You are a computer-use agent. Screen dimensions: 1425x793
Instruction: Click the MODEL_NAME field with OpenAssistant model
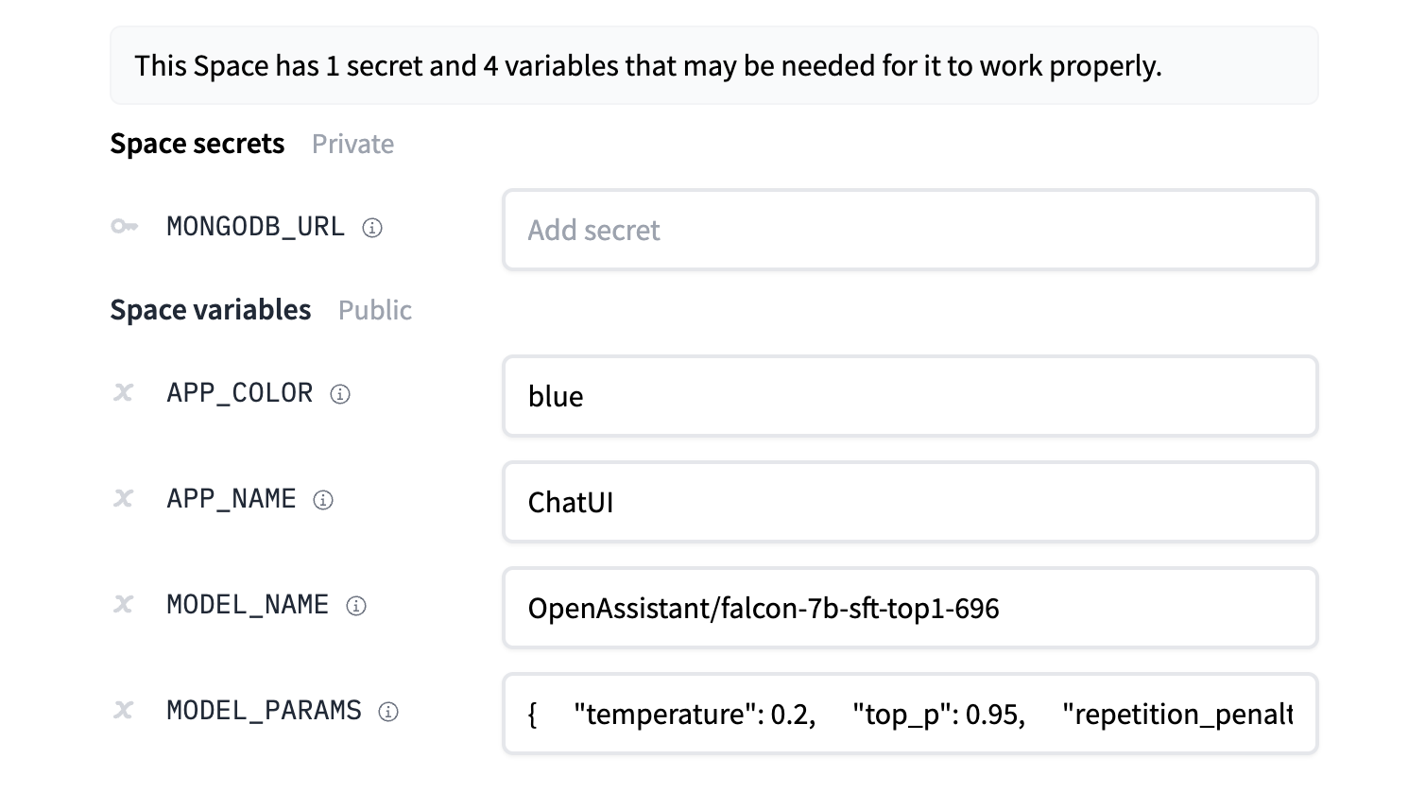[909, 608]
